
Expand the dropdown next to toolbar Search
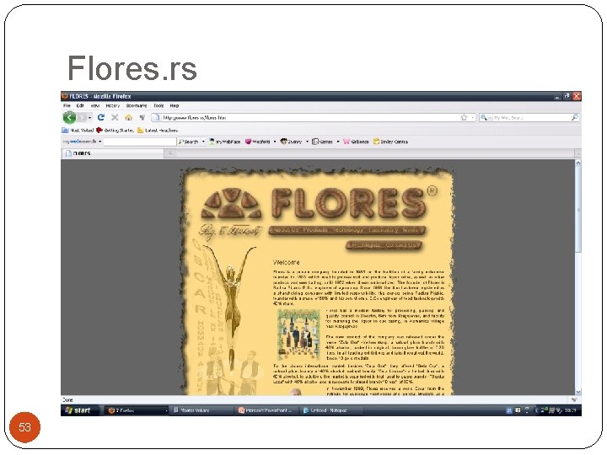tap(204, 142)
